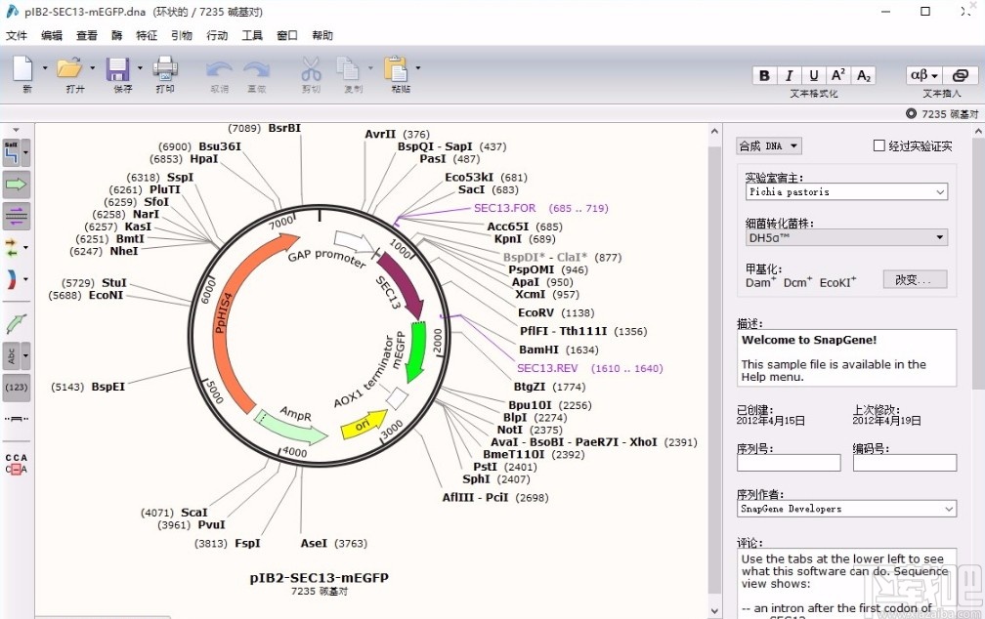
Task: Open the 合成 DNA type dropdown
Action: pos(768,146)
